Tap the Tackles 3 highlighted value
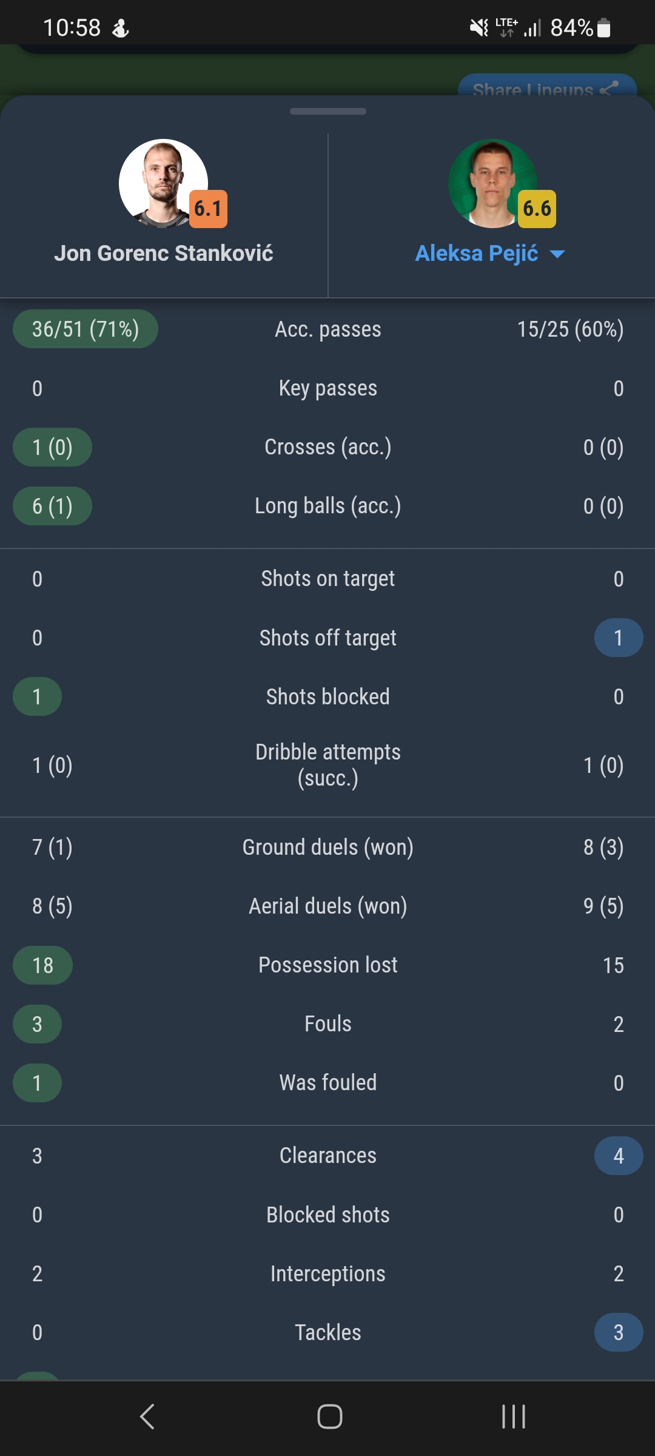 coord(619,1332)
